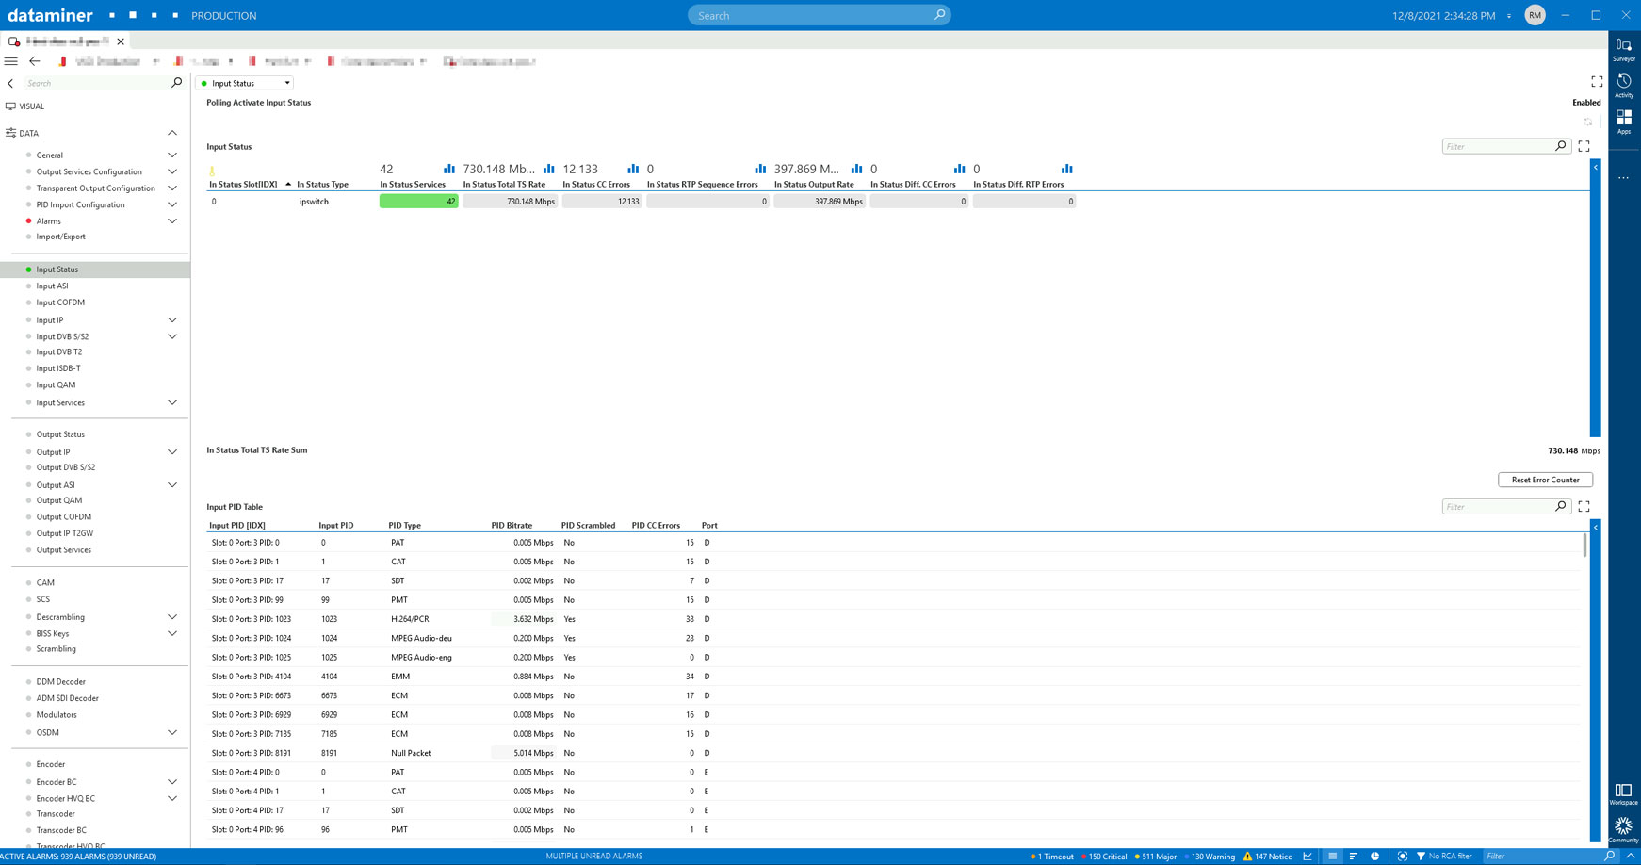Open the hamburger menu under the tab

pyautogui.click(x=11, y=61)
